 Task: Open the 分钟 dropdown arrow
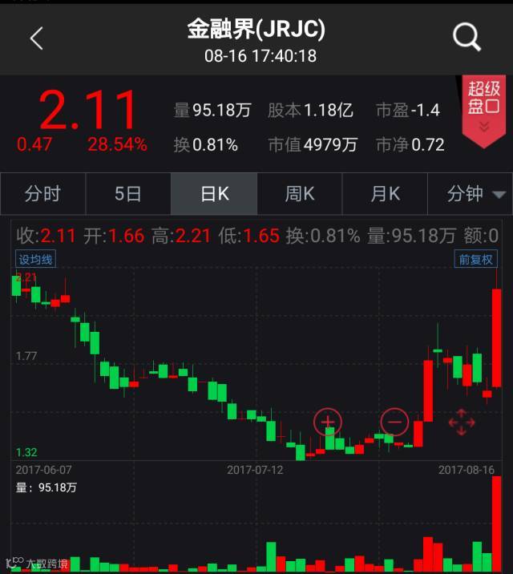499,194
